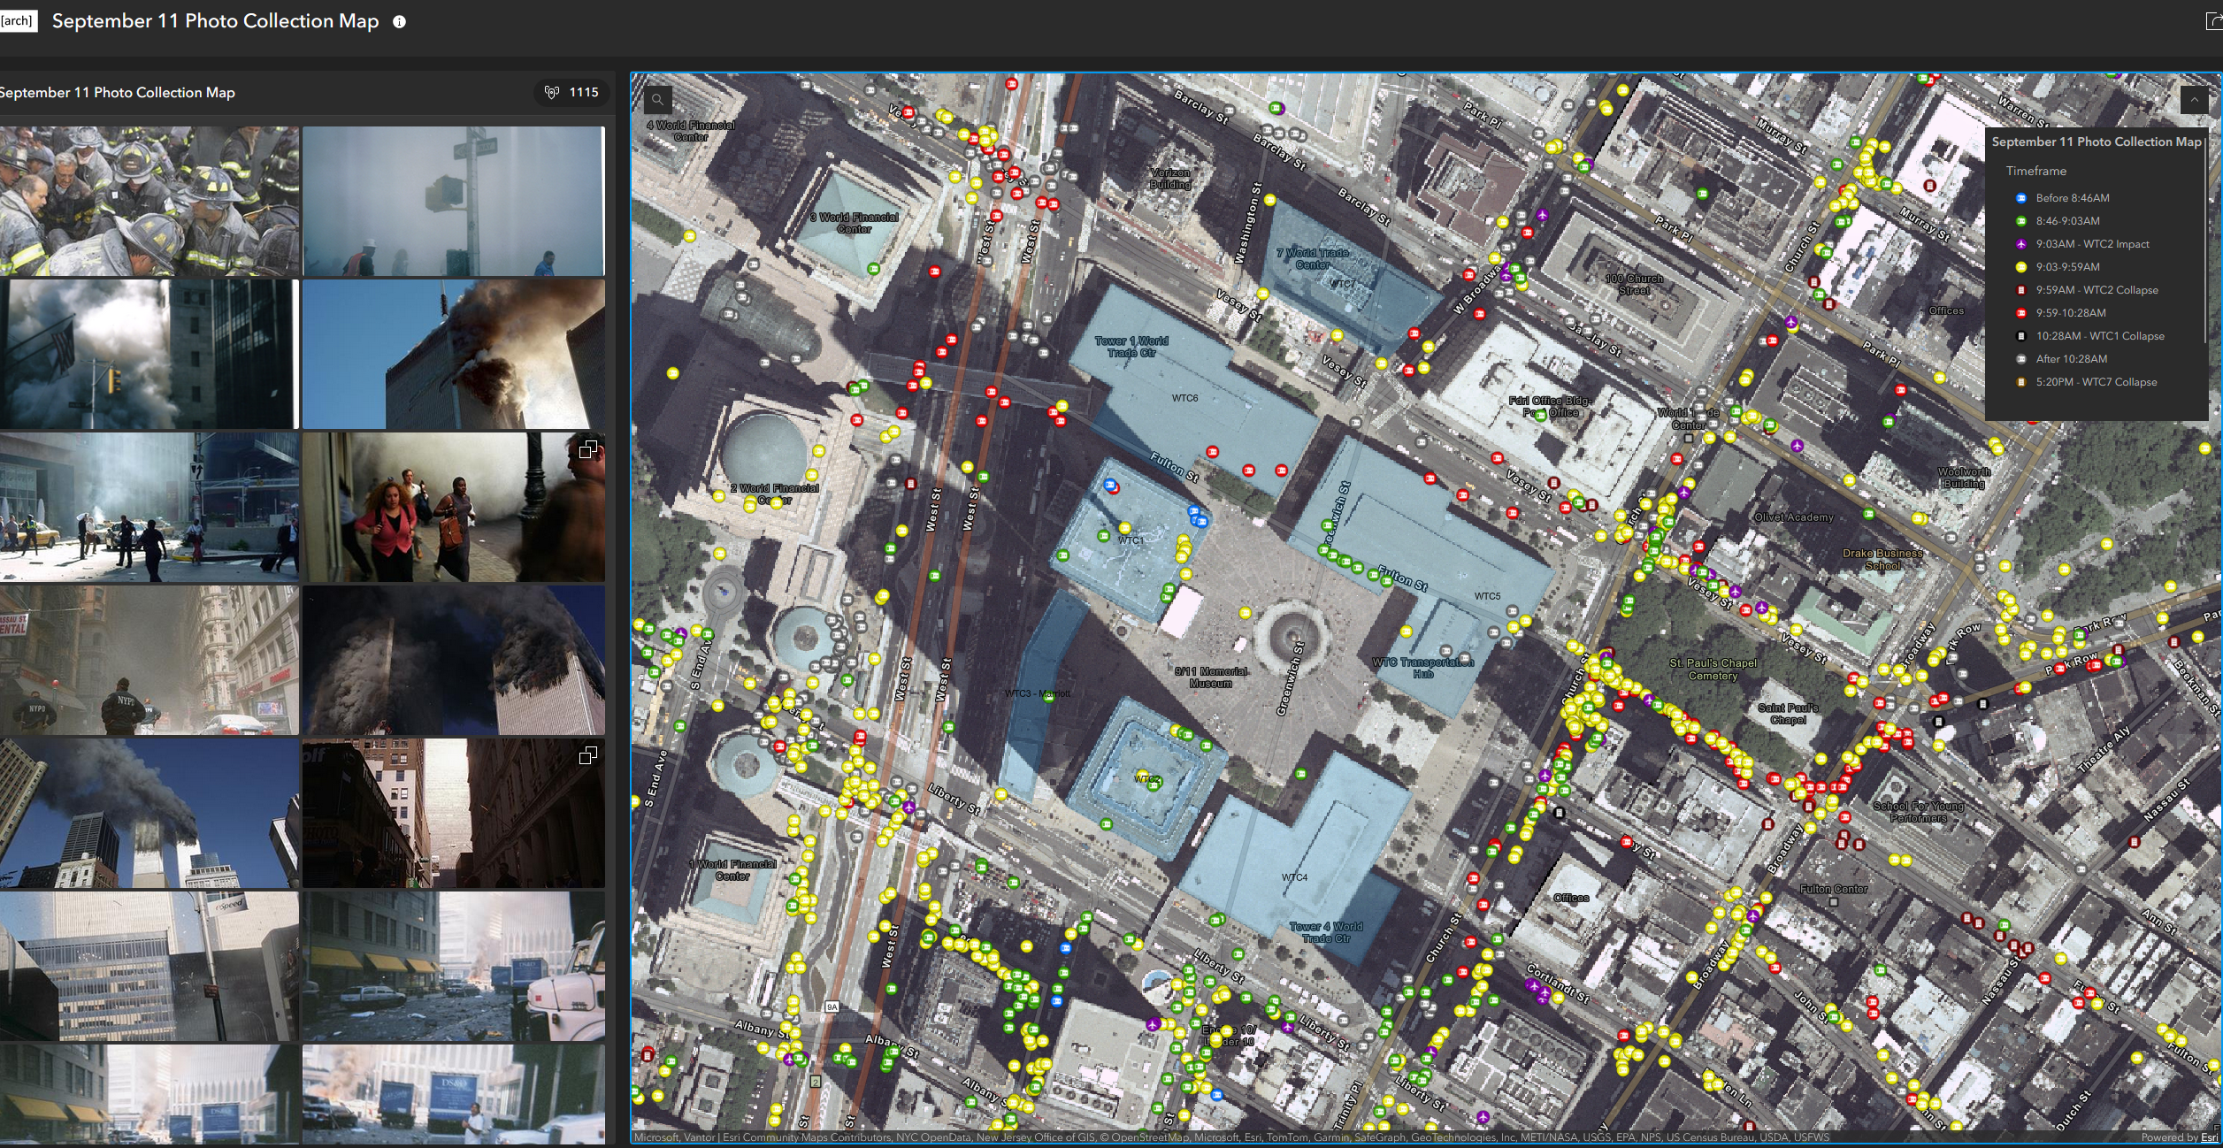
Task: Select '5:20PM - WTC7 Collapse' legend label
Action: 2097,382
